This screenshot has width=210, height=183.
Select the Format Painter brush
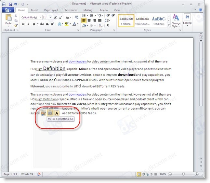(x=16, y=25)
